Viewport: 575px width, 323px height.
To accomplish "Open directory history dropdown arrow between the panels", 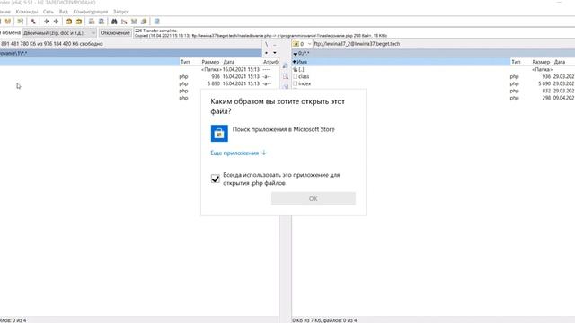I will coord(275,53).
